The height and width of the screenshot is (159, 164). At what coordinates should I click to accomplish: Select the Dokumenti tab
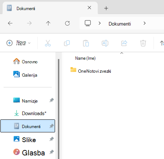[x=50, y=8]
